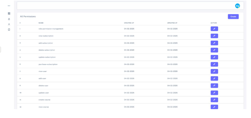
Task: Edit the view-subscription permission
Action: (214, 36)
